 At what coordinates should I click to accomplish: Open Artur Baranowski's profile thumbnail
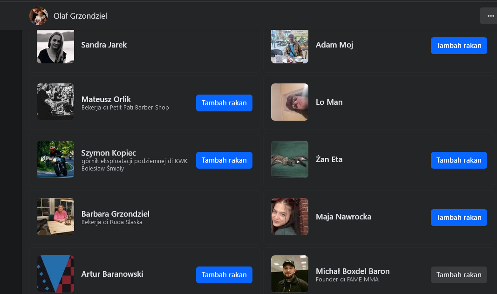click(x=55, y=274)
